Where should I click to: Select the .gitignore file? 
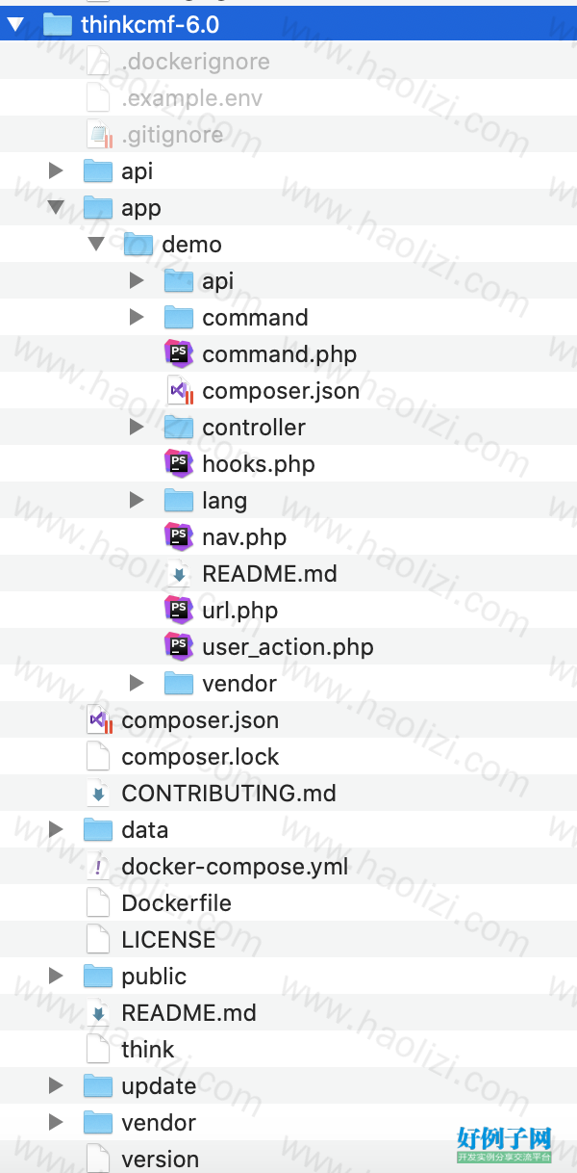pos(288,135)
